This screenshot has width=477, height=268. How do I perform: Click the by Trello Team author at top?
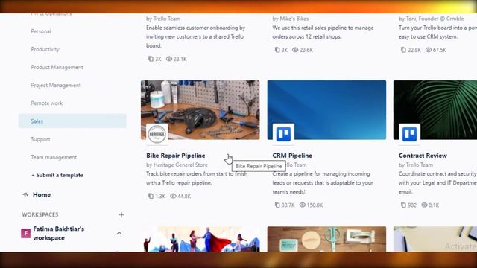tap(163, 19)
